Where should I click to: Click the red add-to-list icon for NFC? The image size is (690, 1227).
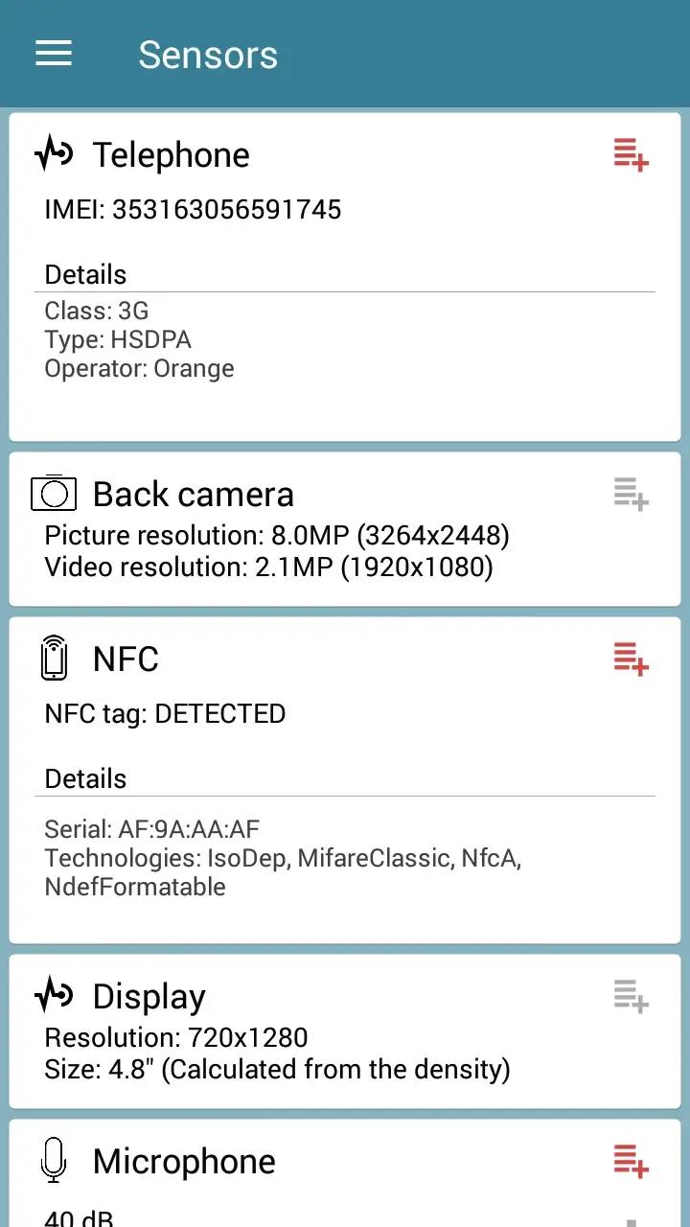click(x=630, y=658)
